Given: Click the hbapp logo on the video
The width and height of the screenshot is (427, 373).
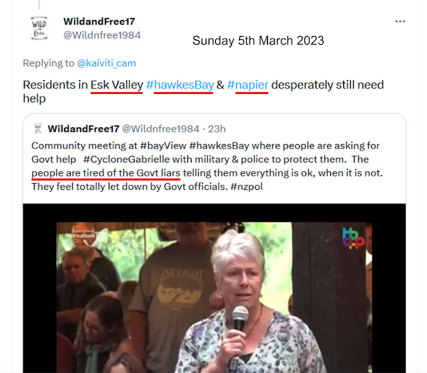Looking at the screenshot, I should (x=353, y=238).
